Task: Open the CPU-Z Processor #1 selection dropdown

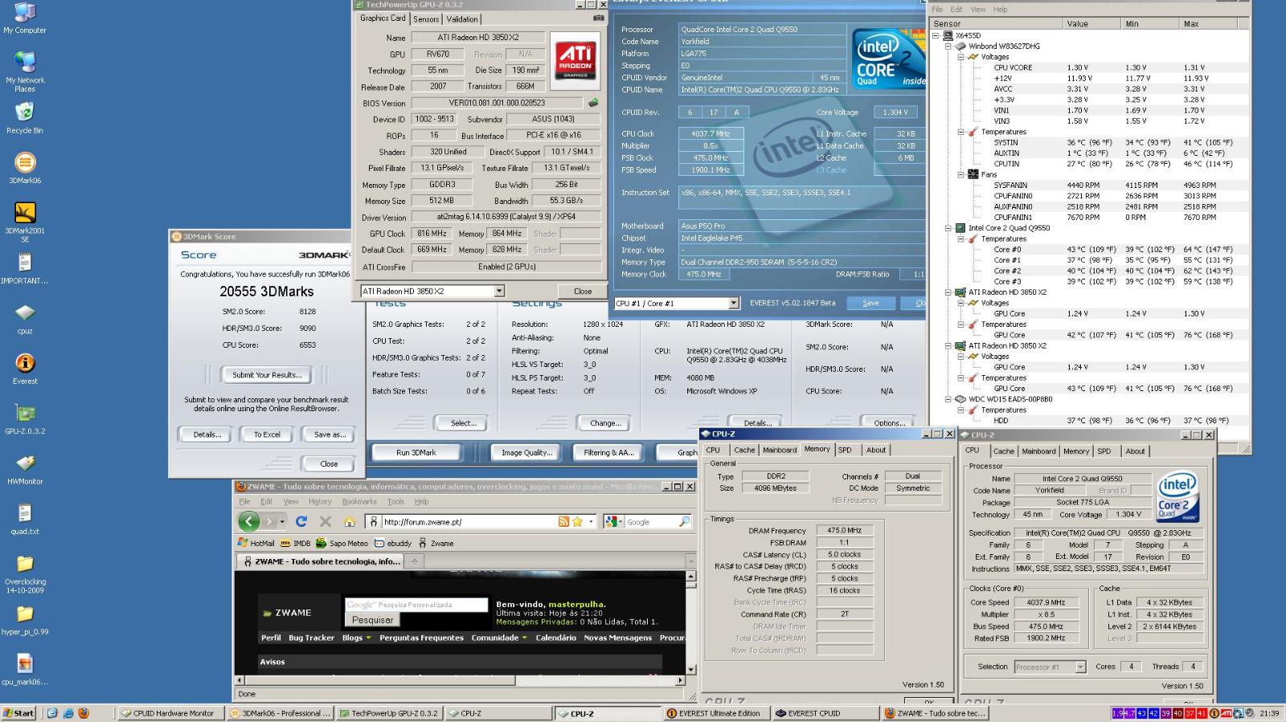Action: 1080,667
